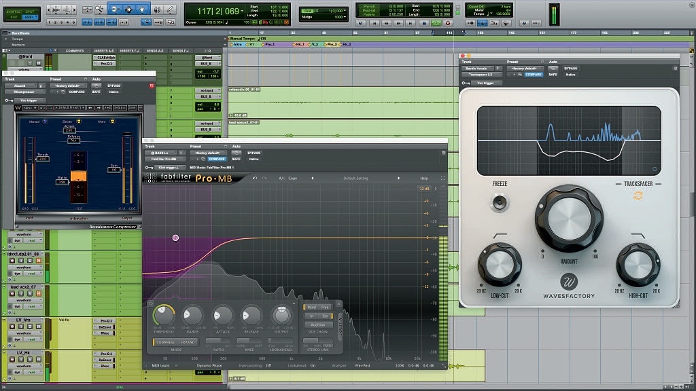Screen dimensions: 696x391
Task: Click the MTC generate button
Action: tap(536, 23)
